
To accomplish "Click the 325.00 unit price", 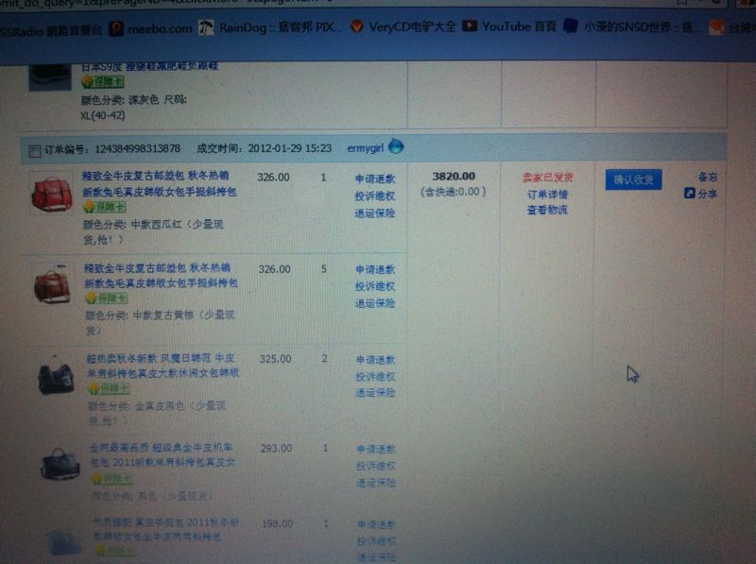I will coord(275,359).
